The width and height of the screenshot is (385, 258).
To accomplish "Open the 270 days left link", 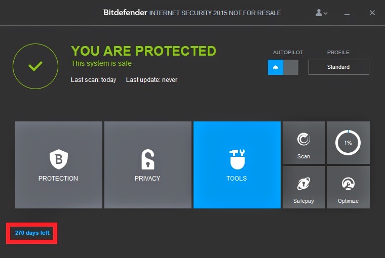I will tap(32, 233).
